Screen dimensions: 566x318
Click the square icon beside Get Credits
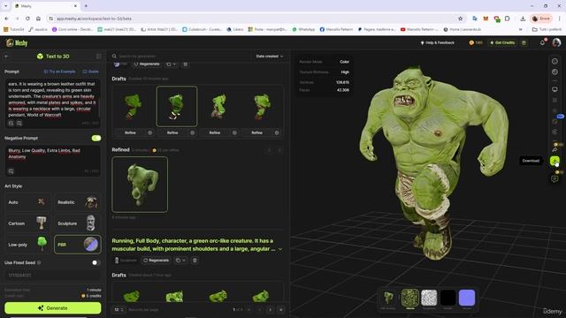[524, 43]
